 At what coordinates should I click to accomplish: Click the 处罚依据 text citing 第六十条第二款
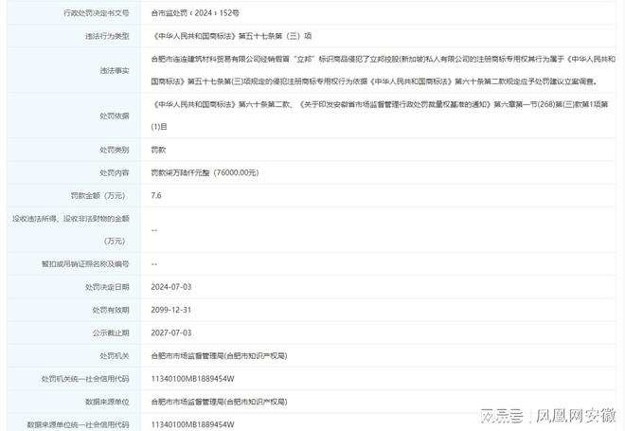coord(380,104)
